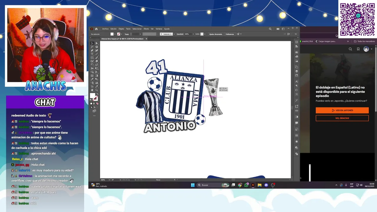Screen dimensions: 377x212
Task: Open WhatsApp from Windows taskbar
Action: click(246, 185)
